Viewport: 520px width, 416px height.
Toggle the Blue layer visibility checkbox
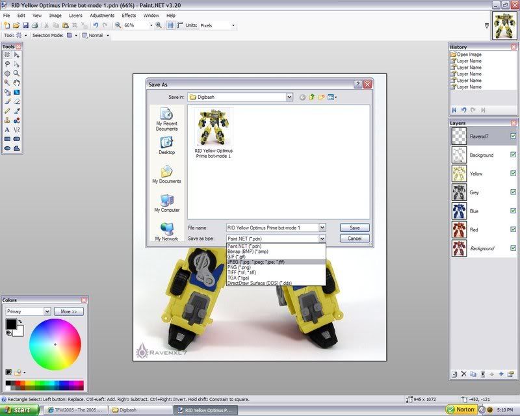point(513,211)
